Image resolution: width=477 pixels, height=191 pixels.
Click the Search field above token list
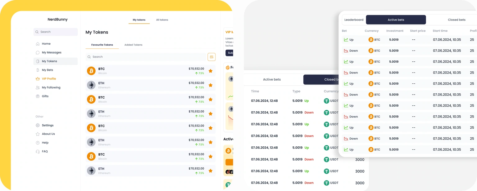pos(146,57)
